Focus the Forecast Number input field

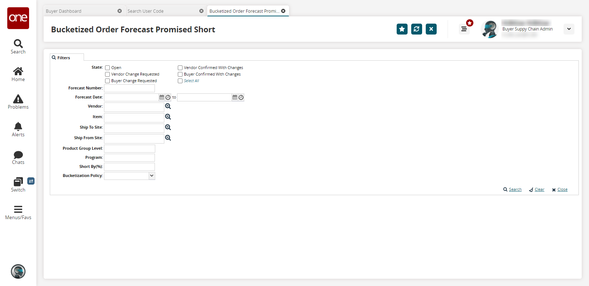[x=129, y=88]
